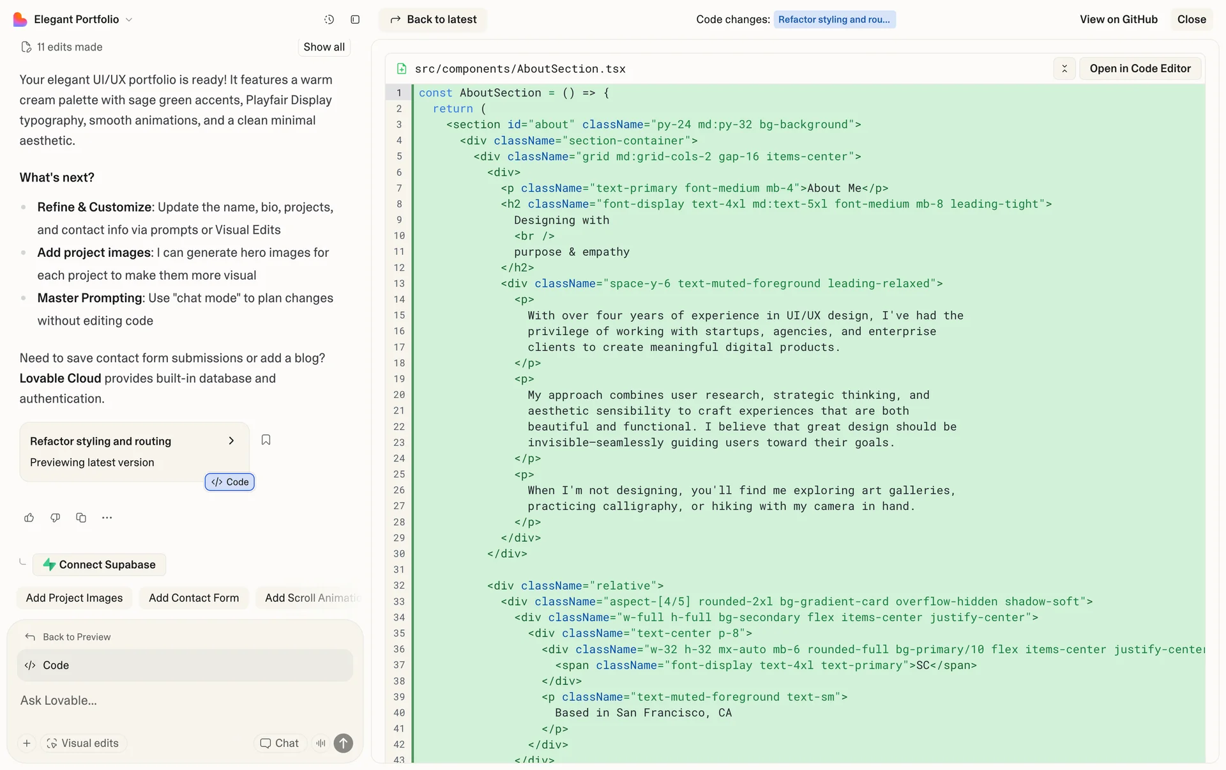Bookmark the Refactor styling version
The image size is (1226, 770).
coord(266,440)
